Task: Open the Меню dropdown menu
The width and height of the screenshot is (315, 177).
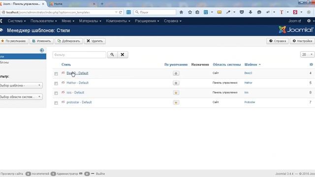Action: pos(68,21)
